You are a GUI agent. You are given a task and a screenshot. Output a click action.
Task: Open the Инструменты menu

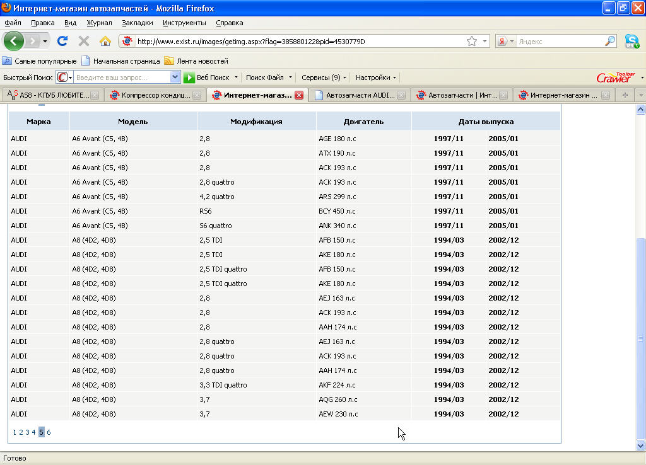pos(184,23)
